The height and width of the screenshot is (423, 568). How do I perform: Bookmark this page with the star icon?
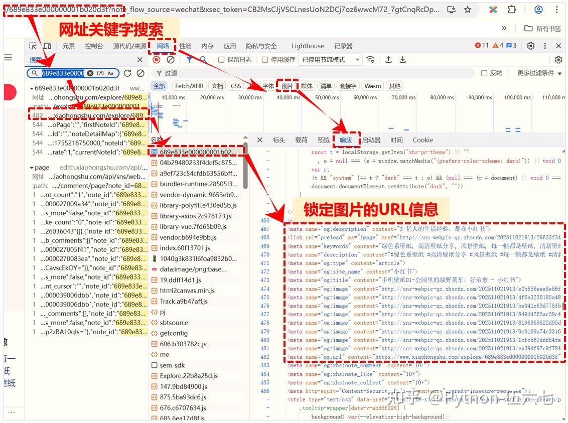tap(468, 10)
